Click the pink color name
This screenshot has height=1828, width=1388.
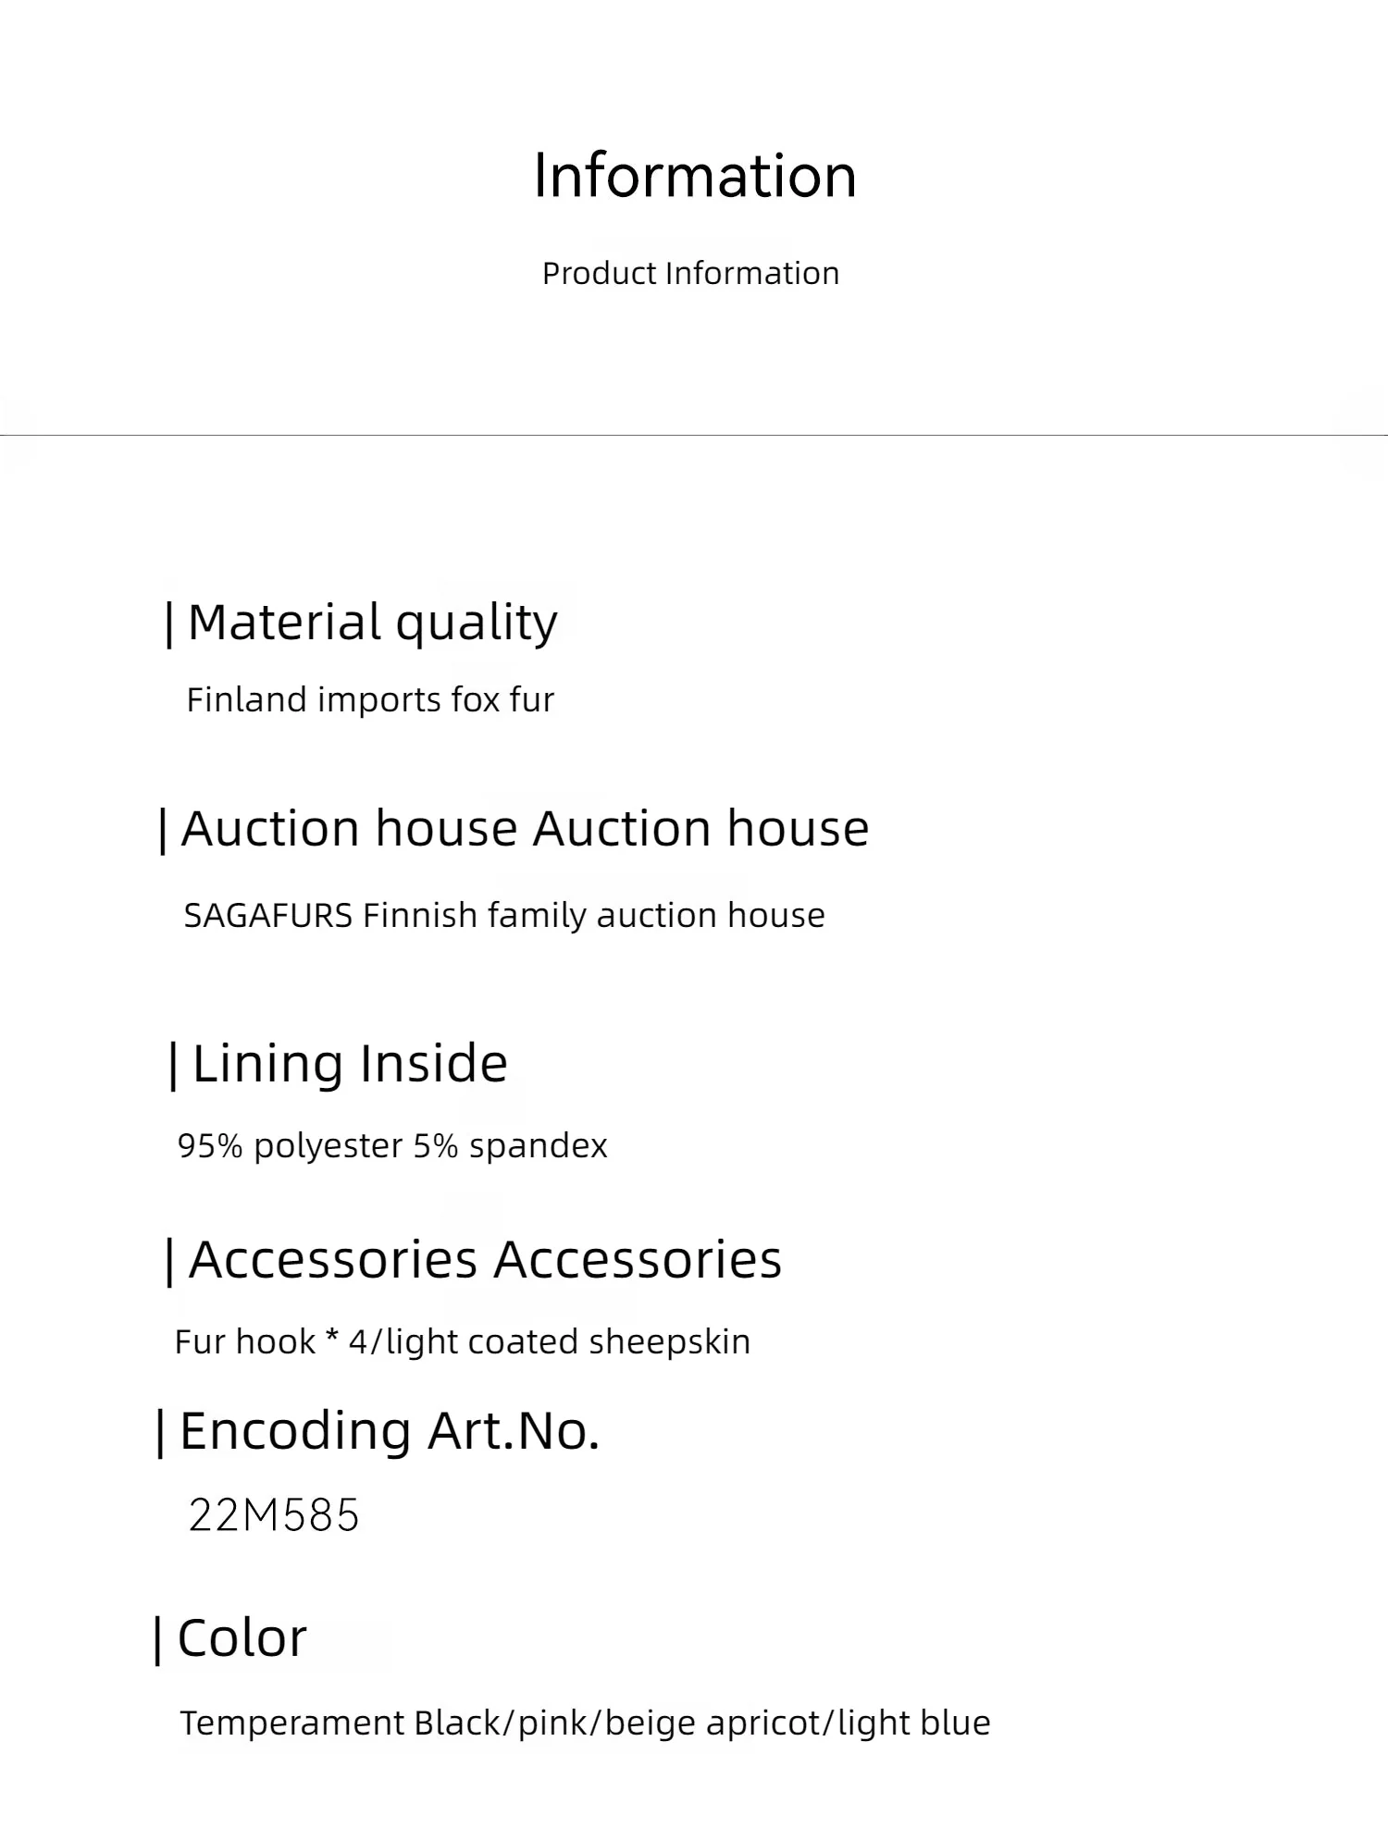pos(553,1723)
